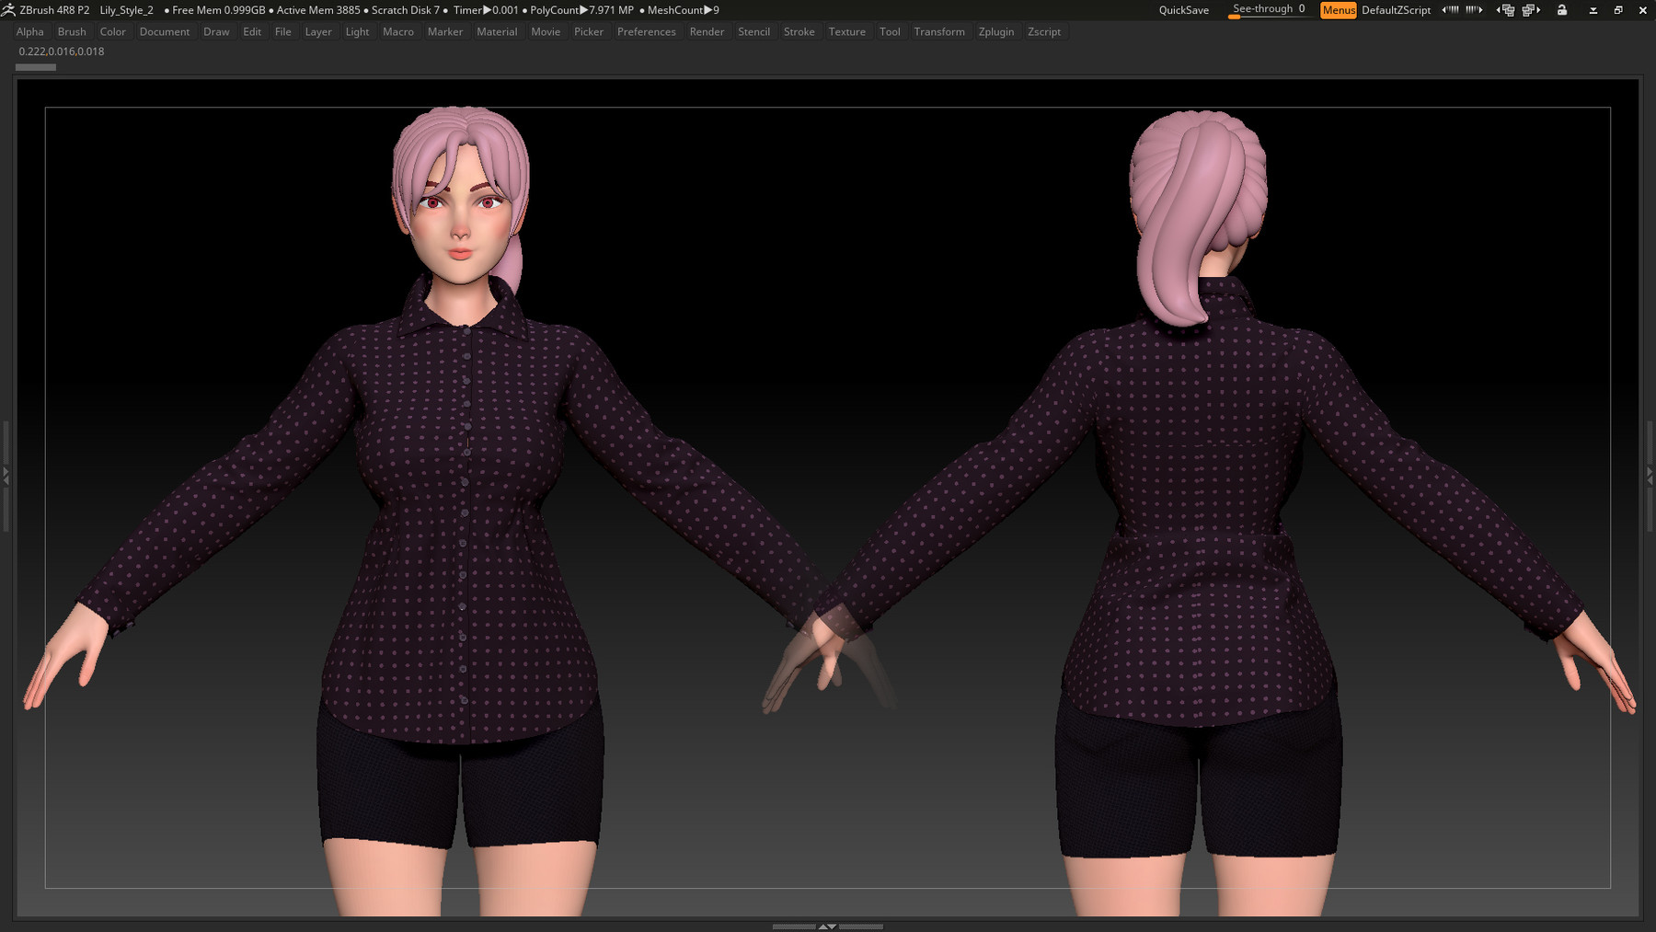The height and width of the screenshot is (932, 1656).
Task: Expand the left tray divider arrow
Action: (x=6, y=476)
